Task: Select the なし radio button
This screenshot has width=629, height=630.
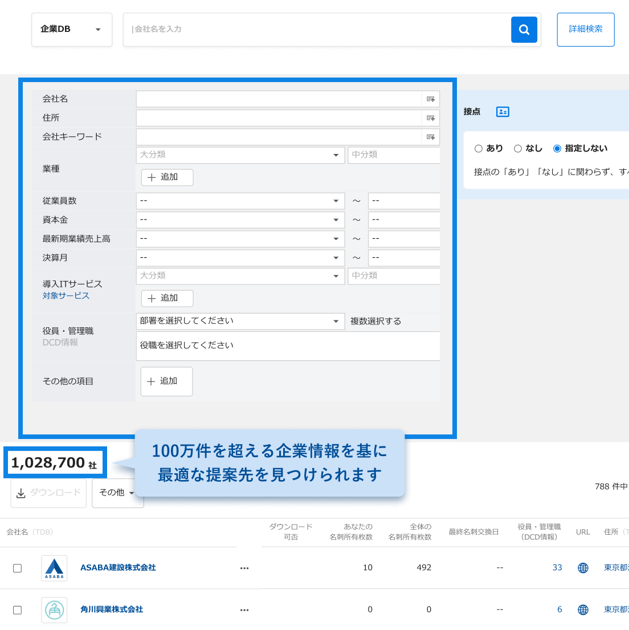Action: (518, 148)
